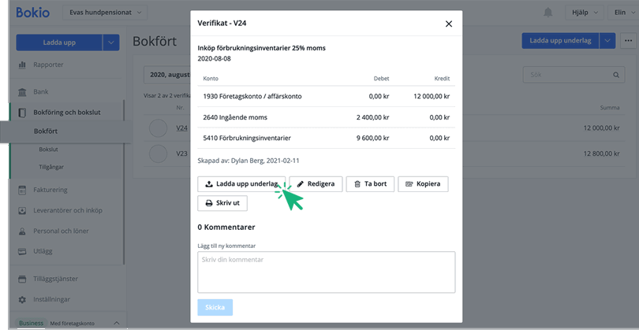Screen dimensions: 639x333
Task: Click the Kopiera button
Action: coord(423,184)
